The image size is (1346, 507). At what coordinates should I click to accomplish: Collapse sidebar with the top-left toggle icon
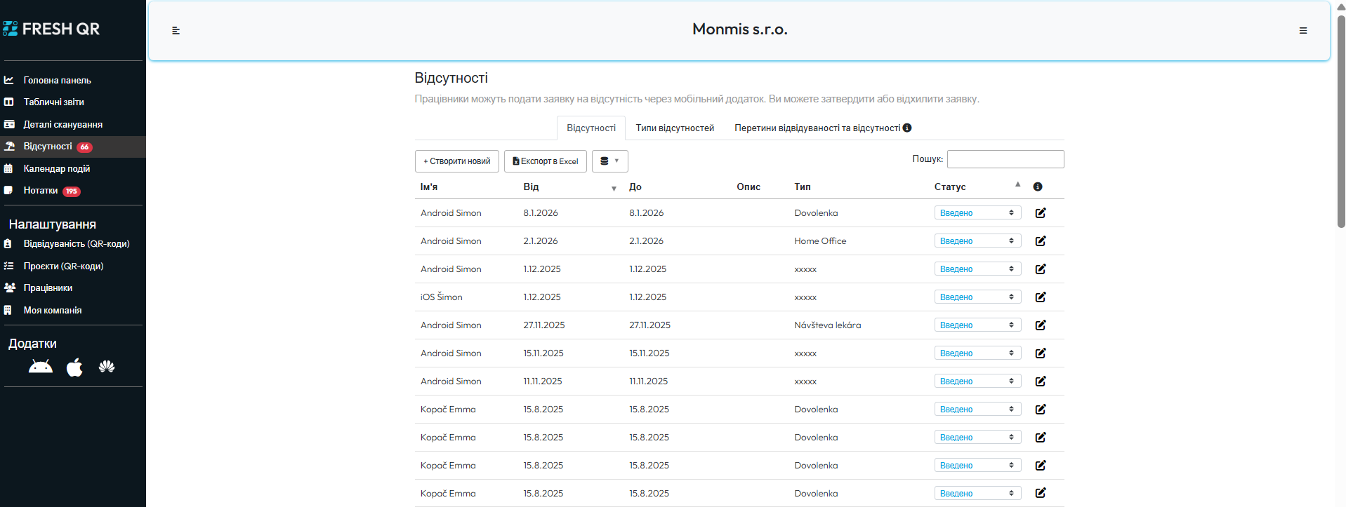pos(176,31)
